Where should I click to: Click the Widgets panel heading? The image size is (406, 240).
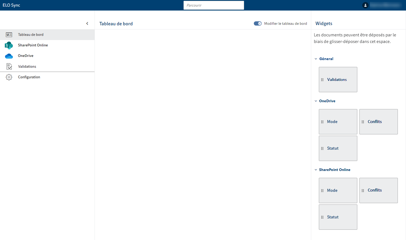click(324, 23)
